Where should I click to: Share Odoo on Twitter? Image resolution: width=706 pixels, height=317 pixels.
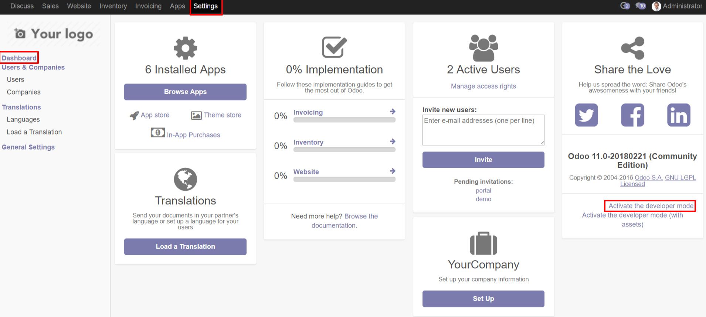(586, 115)
